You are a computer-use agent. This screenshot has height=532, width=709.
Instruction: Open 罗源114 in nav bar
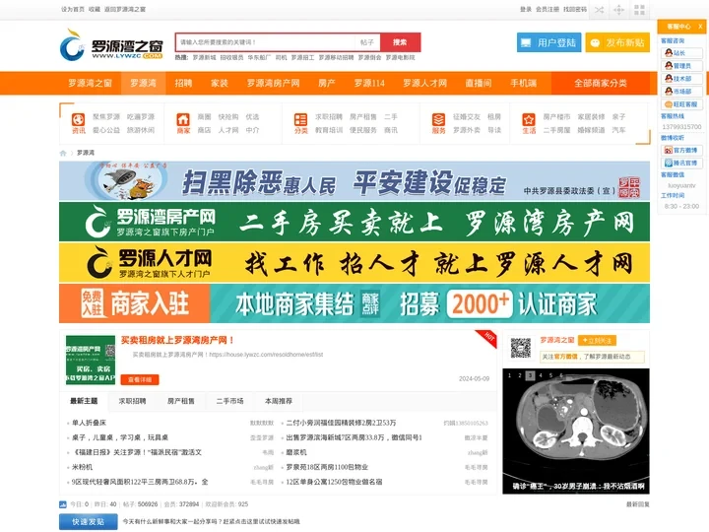(369, 83)
